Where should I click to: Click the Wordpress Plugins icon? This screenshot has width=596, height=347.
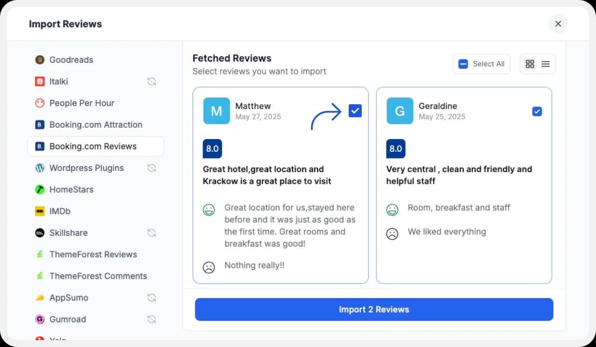[39, 168]
